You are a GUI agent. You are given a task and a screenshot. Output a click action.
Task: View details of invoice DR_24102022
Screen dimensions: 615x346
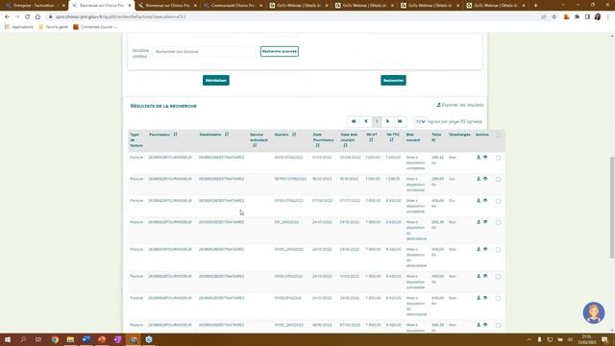pos(485,222)
